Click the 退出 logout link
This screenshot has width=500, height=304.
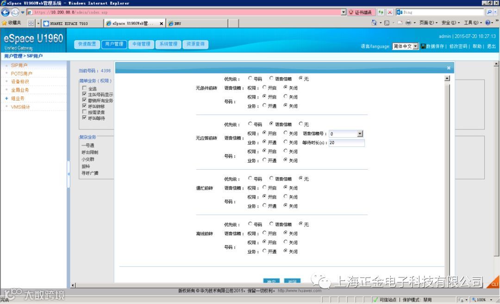491,46
